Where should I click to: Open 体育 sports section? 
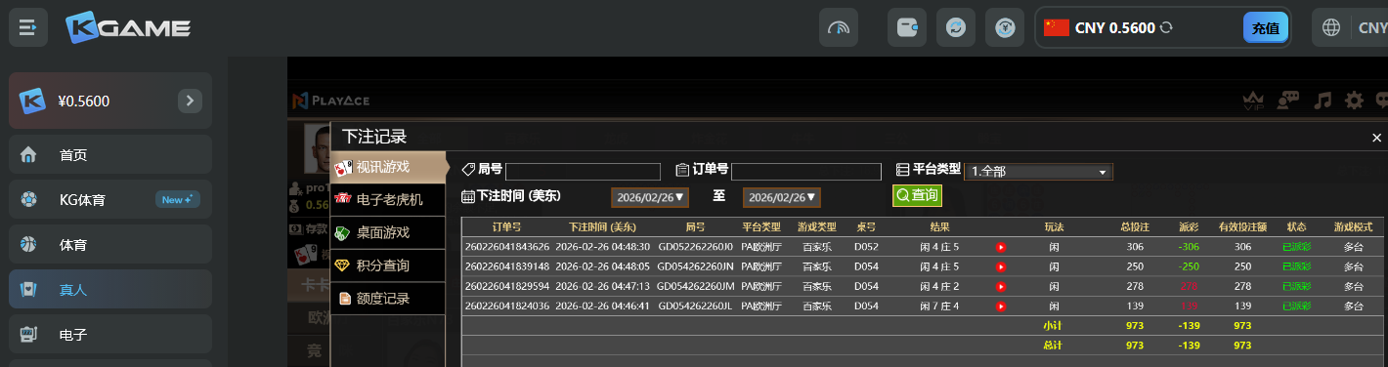110,244
